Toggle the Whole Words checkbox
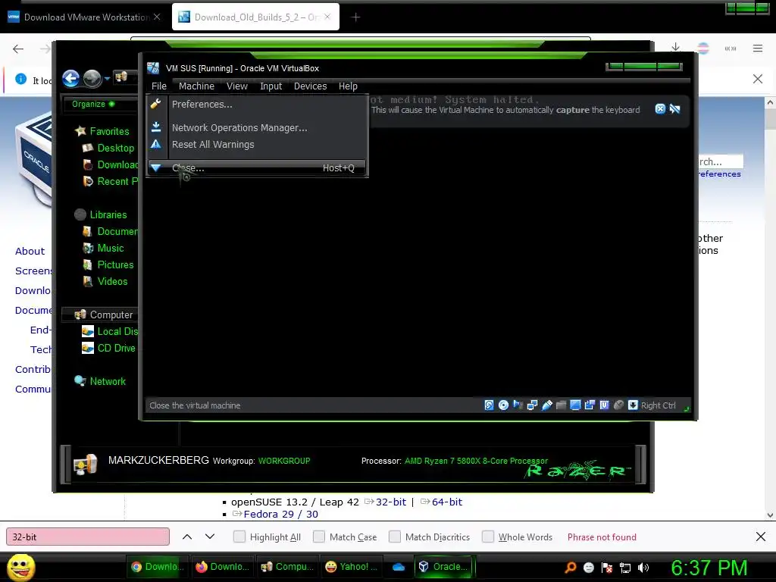 point(488,537)
